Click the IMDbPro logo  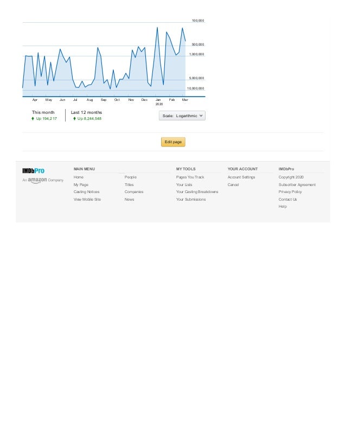tap(34, 171)
